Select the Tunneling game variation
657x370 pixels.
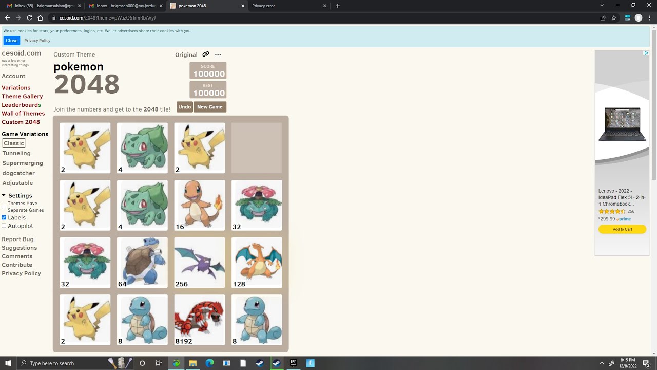16,153
